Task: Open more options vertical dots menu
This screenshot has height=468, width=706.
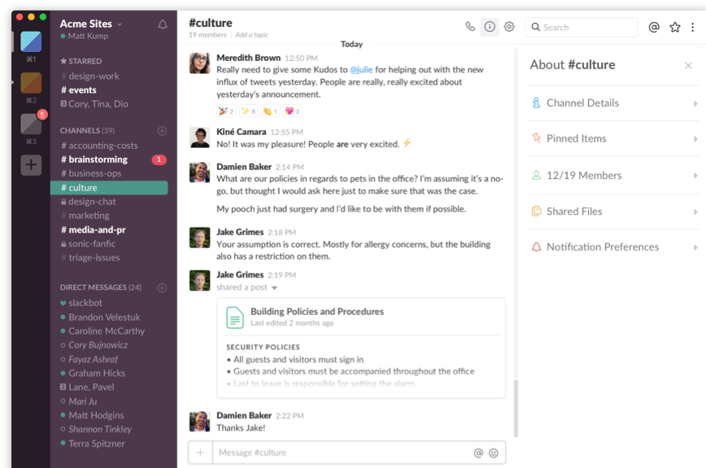Action: point(692,28)
